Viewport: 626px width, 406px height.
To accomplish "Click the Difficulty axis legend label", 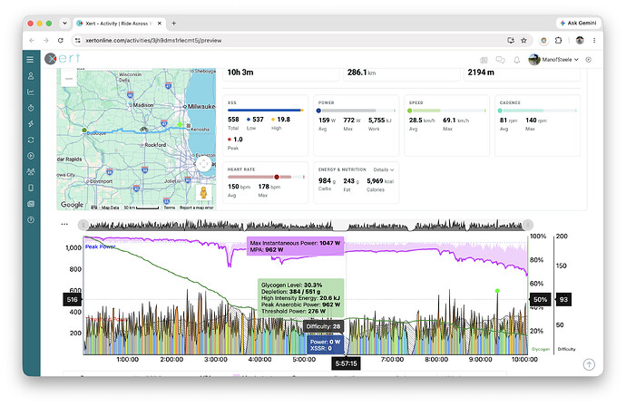I will pyautogui.click(x=566, y=349).
